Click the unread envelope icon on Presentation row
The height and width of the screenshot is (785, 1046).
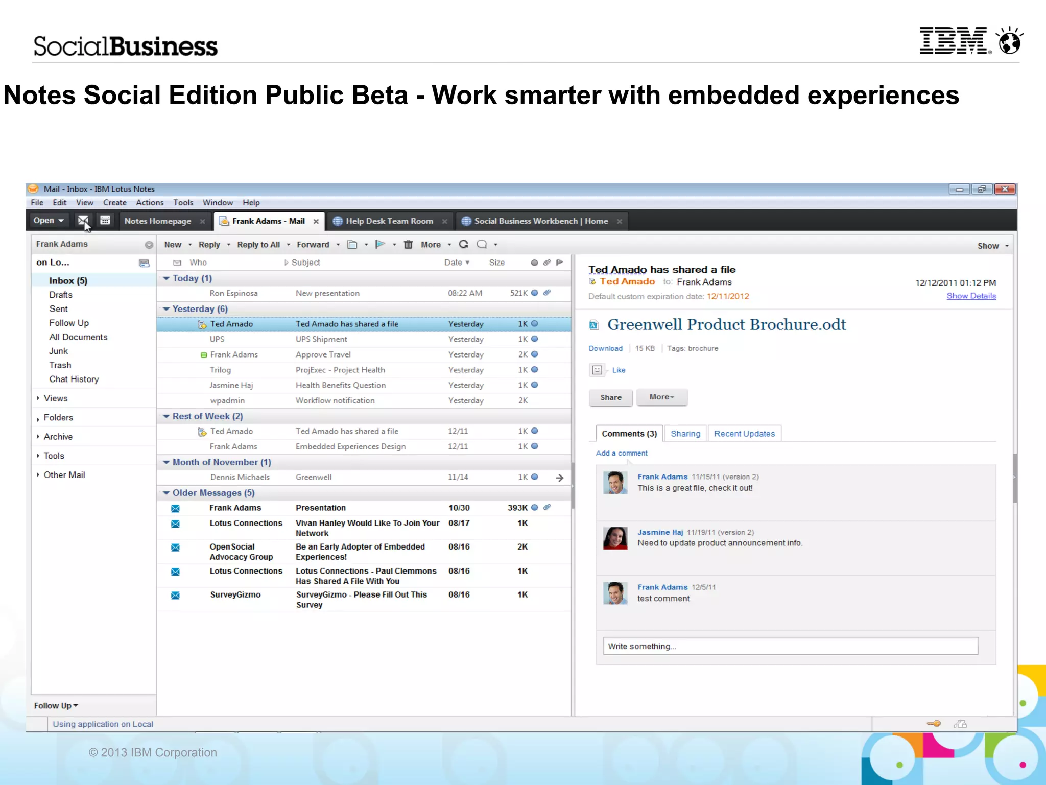(175, 509)
